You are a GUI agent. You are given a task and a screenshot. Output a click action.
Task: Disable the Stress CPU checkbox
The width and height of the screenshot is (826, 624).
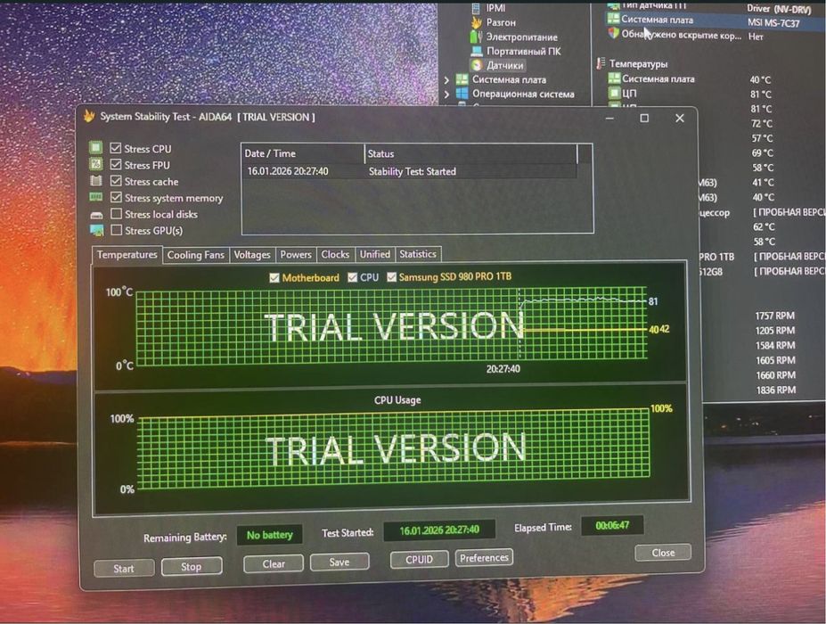tap(115, 148)
